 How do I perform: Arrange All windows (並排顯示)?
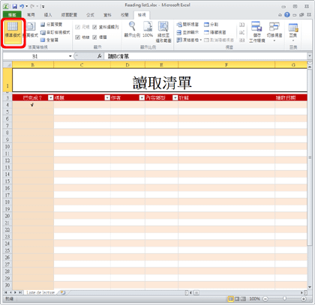pyautogui.click(x=187, y=32)
